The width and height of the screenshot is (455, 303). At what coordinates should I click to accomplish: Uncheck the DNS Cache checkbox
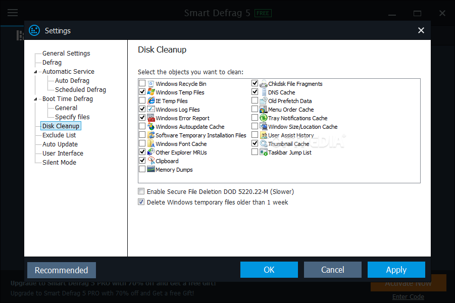(255, 92)
